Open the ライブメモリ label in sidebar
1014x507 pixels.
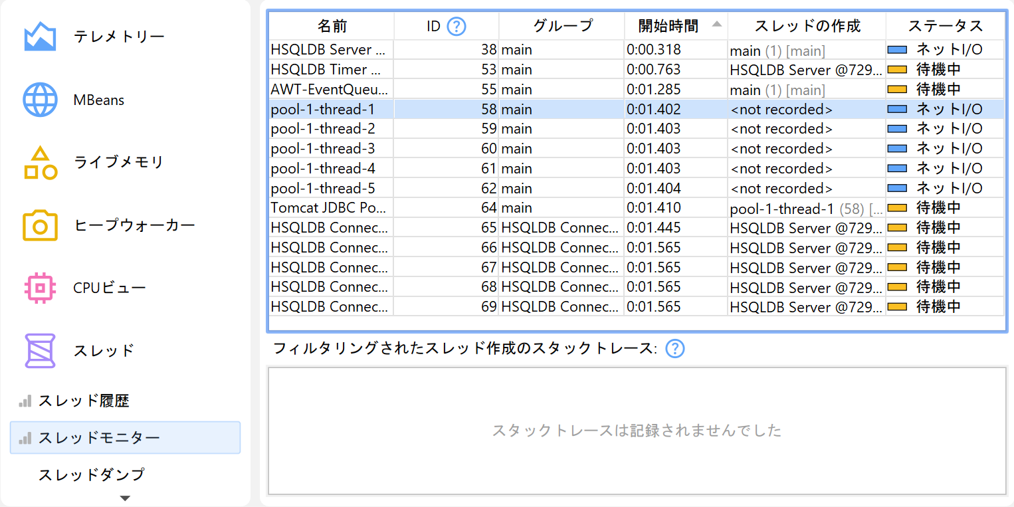pos(119,162)
